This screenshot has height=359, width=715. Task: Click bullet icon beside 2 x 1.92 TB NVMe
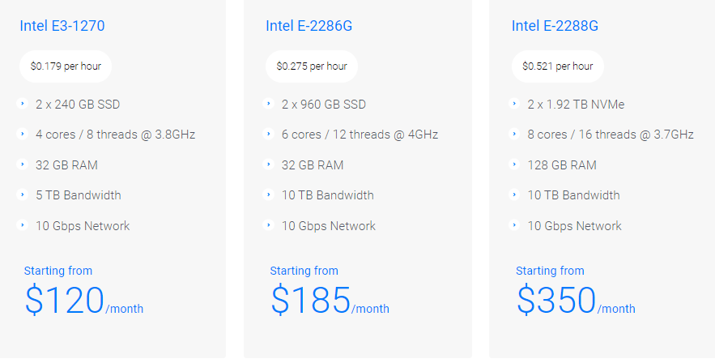click(514, 104)
